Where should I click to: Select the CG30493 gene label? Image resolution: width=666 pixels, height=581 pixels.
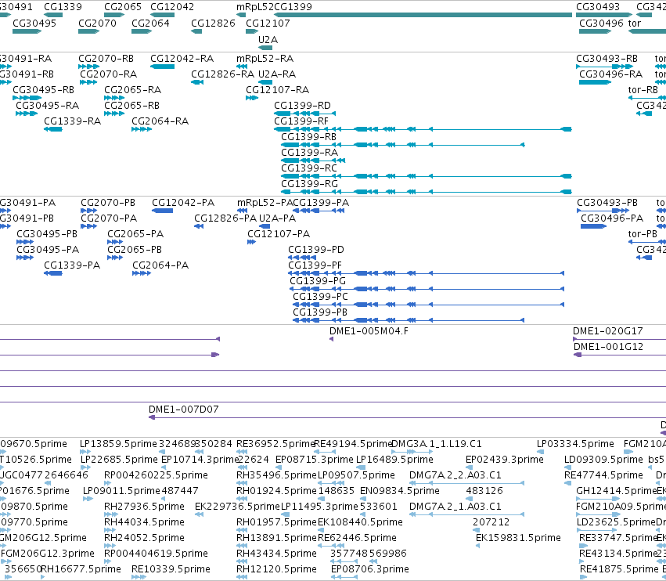[598, 7]
